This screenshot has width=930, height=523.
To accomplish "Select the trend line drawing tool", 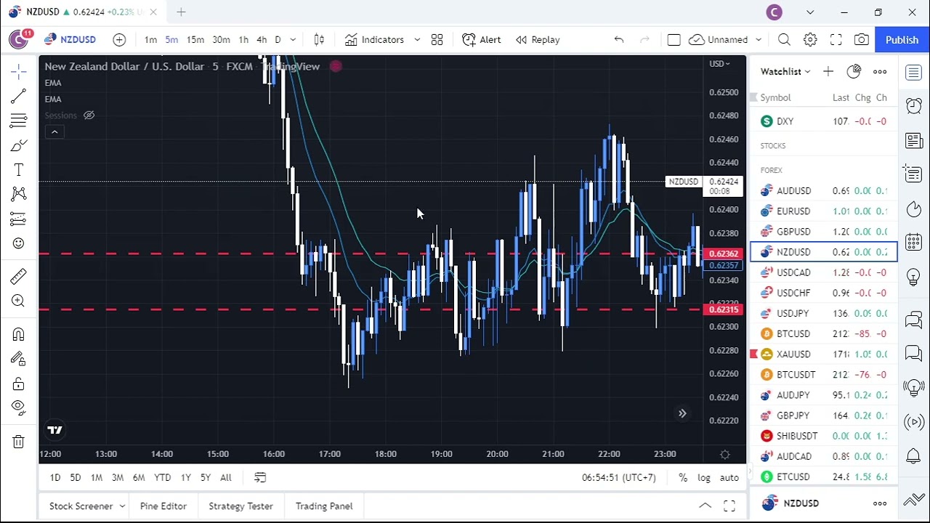I will 19,96.
